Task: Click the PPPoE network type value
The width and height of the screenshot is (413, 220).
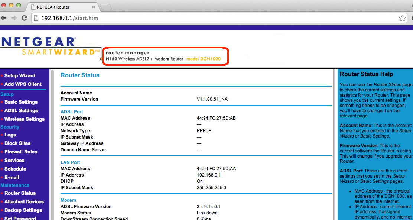Action: tap(204, 131)
